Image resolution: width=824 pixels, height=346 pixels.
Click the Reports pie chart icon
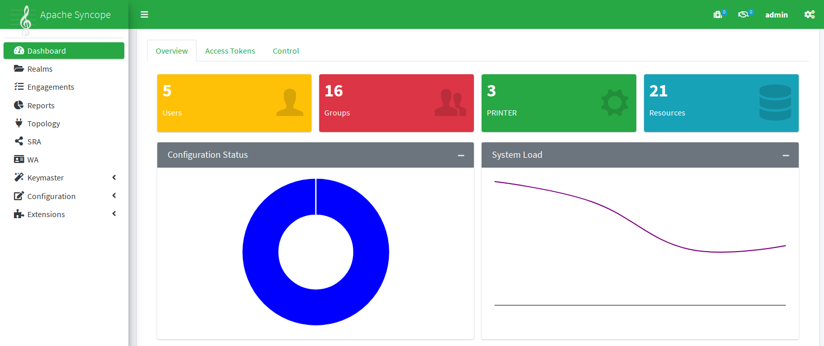click(x=19, y=105)
